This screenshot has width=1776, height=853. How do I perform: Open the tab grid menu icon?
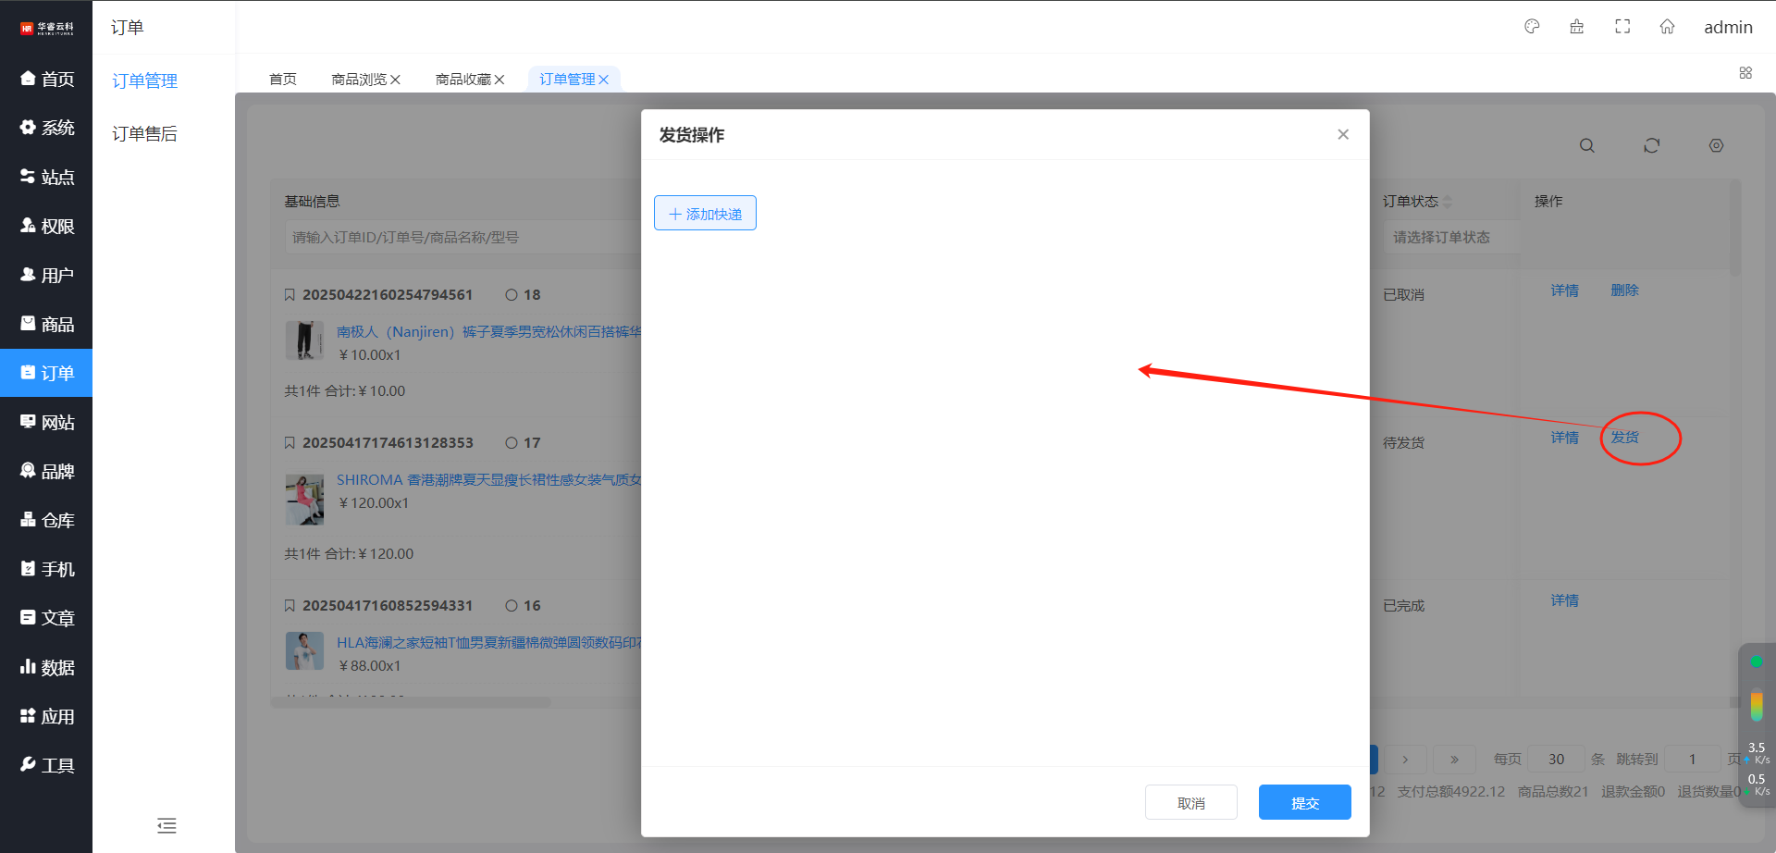[1745, 73]
